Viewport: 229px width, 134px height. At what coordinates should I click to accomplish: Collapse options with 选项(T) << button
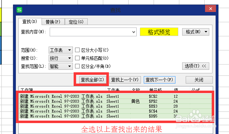[x=196, y=66]
